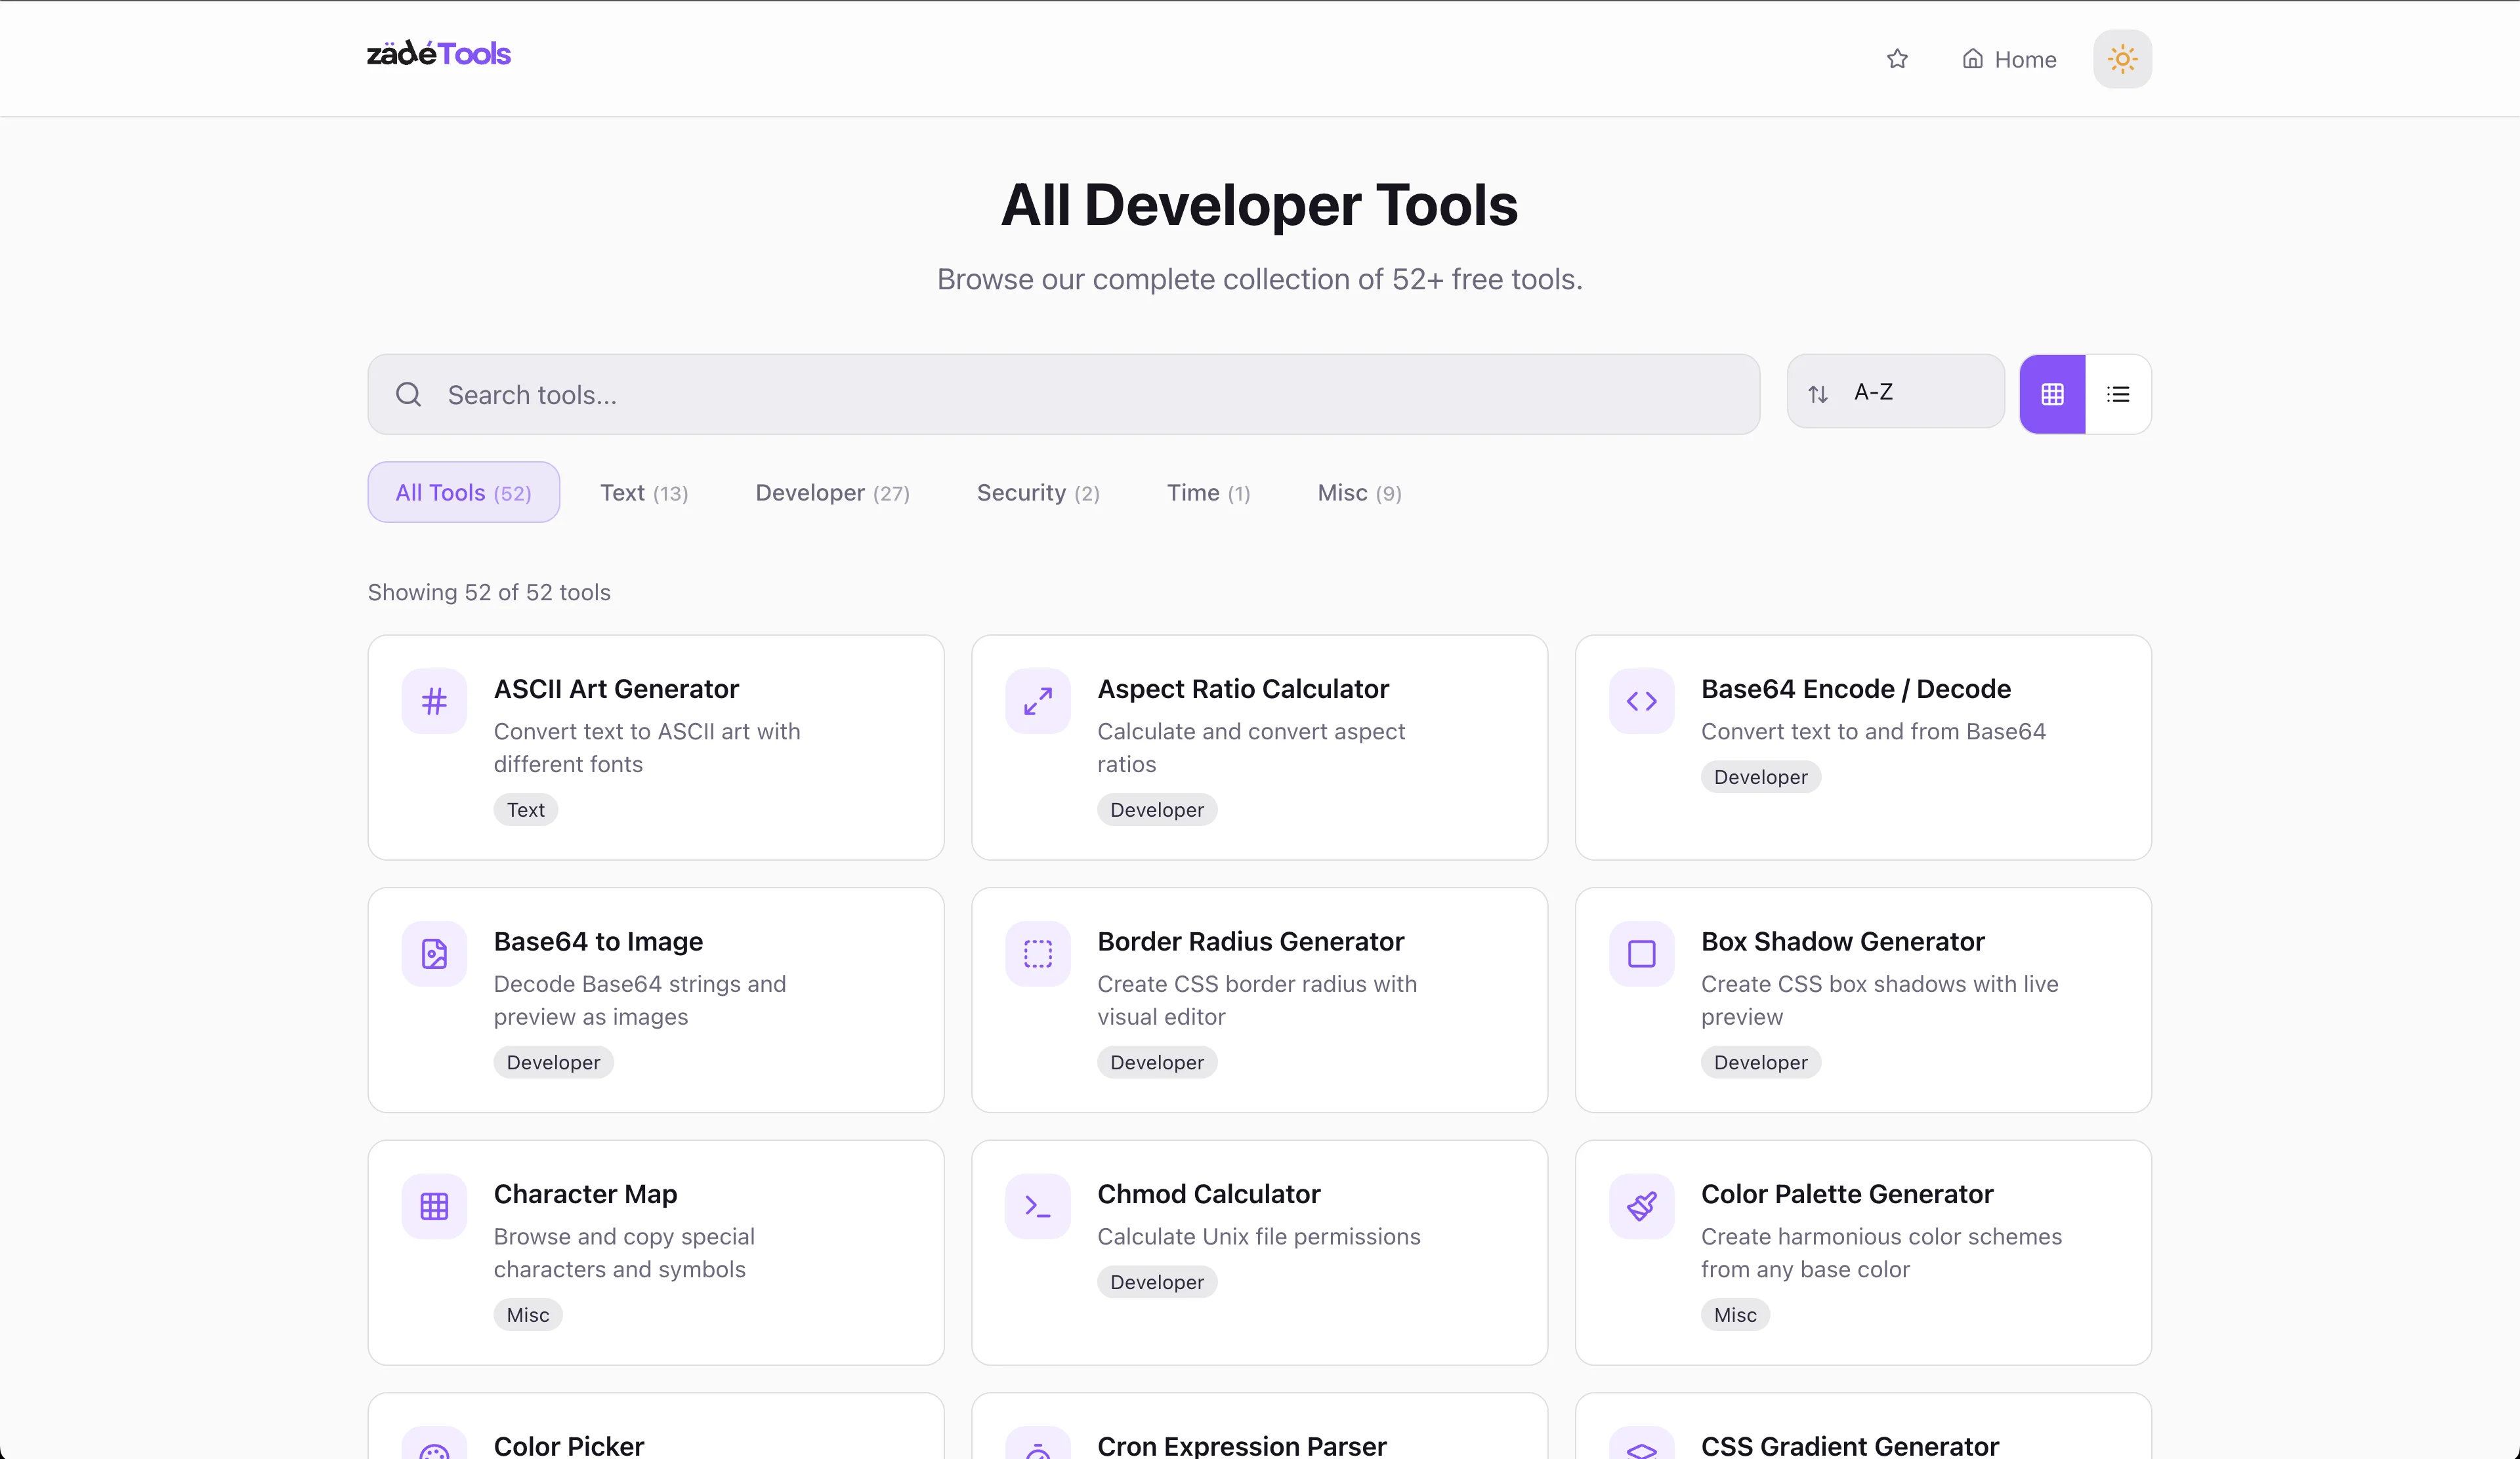The height and width of the screenshot is (1459, 2520).
Task: Open Character Map tool title
Action: [x=585, y=1194]
